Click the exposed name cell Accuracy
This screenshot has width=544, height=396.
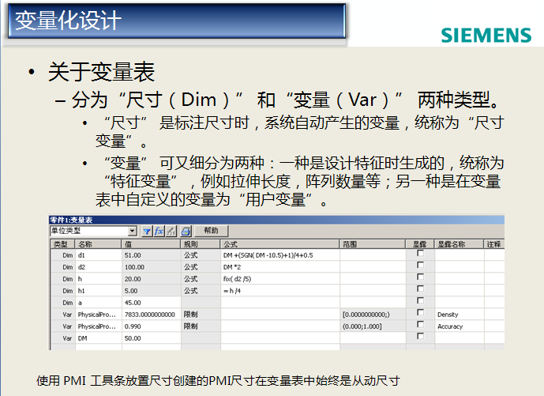pyautogui.click(x=459, y=326)
